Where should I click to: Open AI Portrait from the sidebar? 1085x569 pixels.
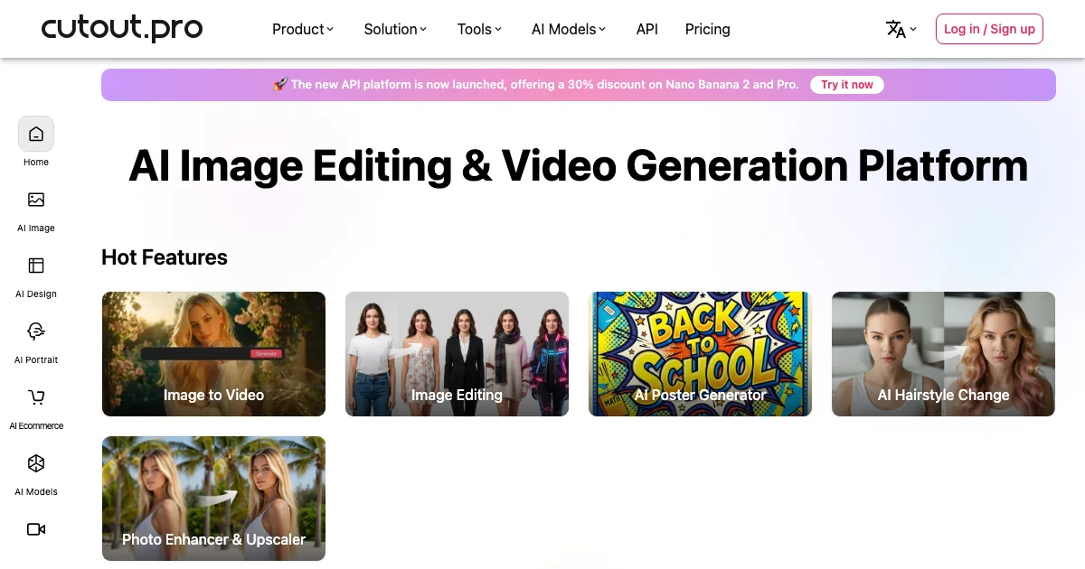[36, 331]
